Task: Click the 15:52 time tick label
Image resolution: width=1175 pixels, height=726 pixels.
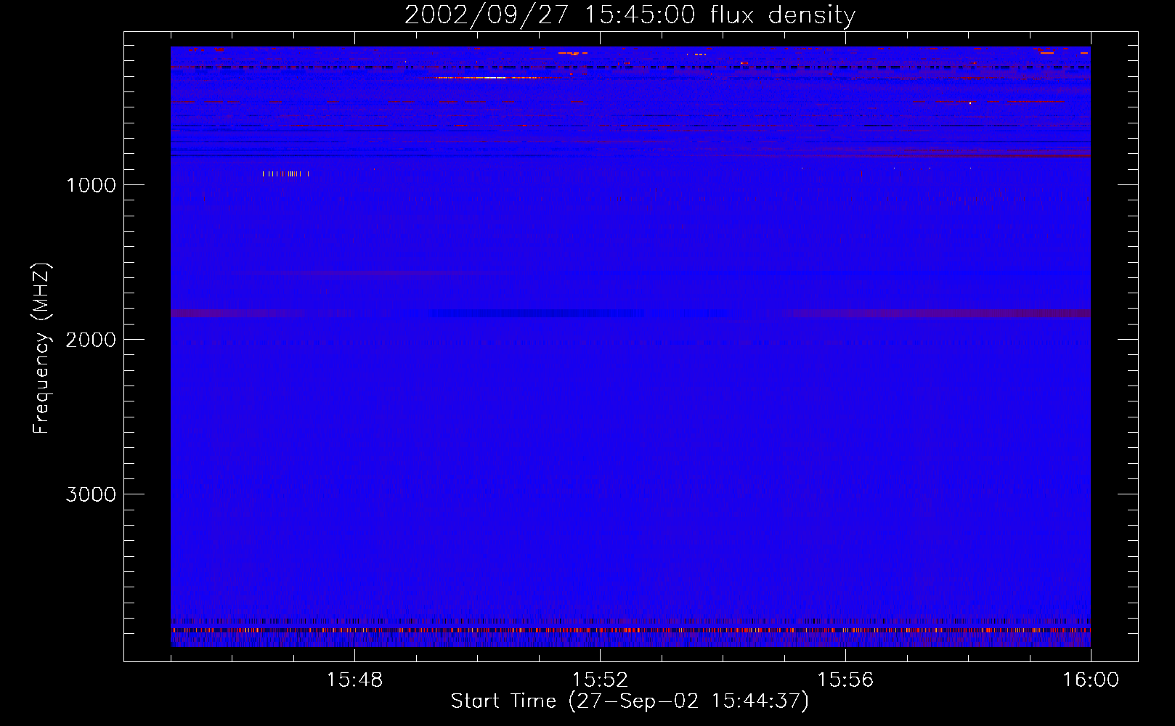Action: tap(600, 680)
